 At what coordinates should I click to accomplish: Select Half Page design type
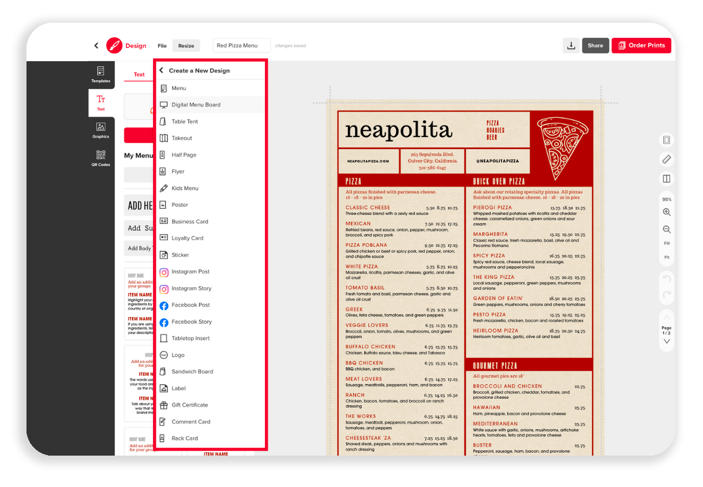tap(211, 155)
